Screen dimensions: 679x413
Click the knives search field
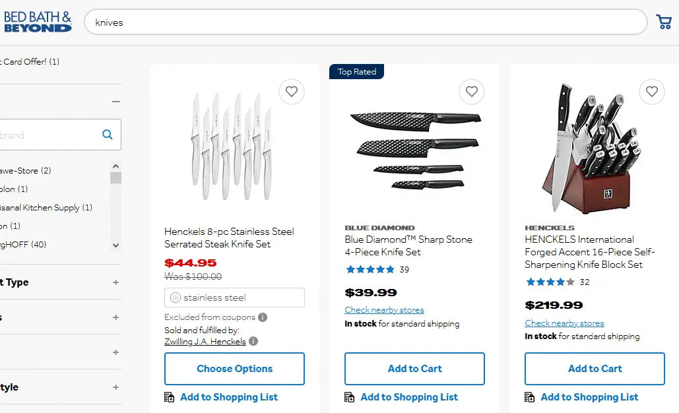366,22
